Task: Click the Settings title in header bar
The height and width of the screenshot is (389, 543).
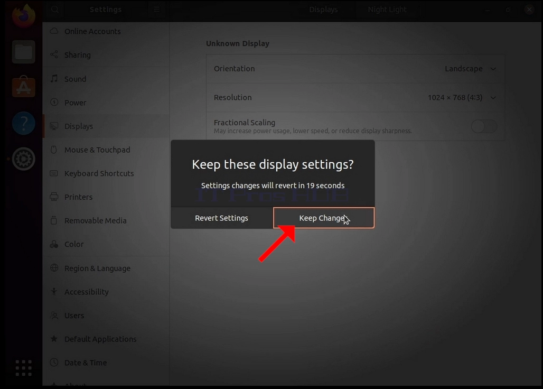Action: click(106, 10)
